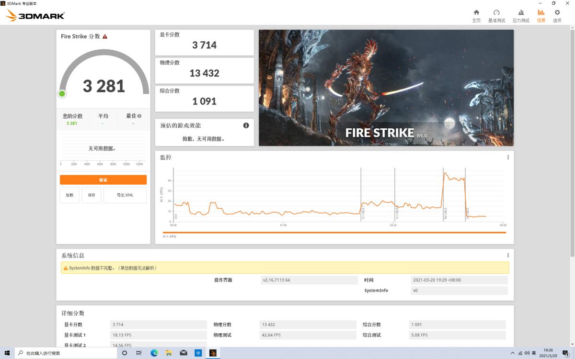
Task: Open the benchmark test (基准测试) section
Action: (x=497, y=15)
